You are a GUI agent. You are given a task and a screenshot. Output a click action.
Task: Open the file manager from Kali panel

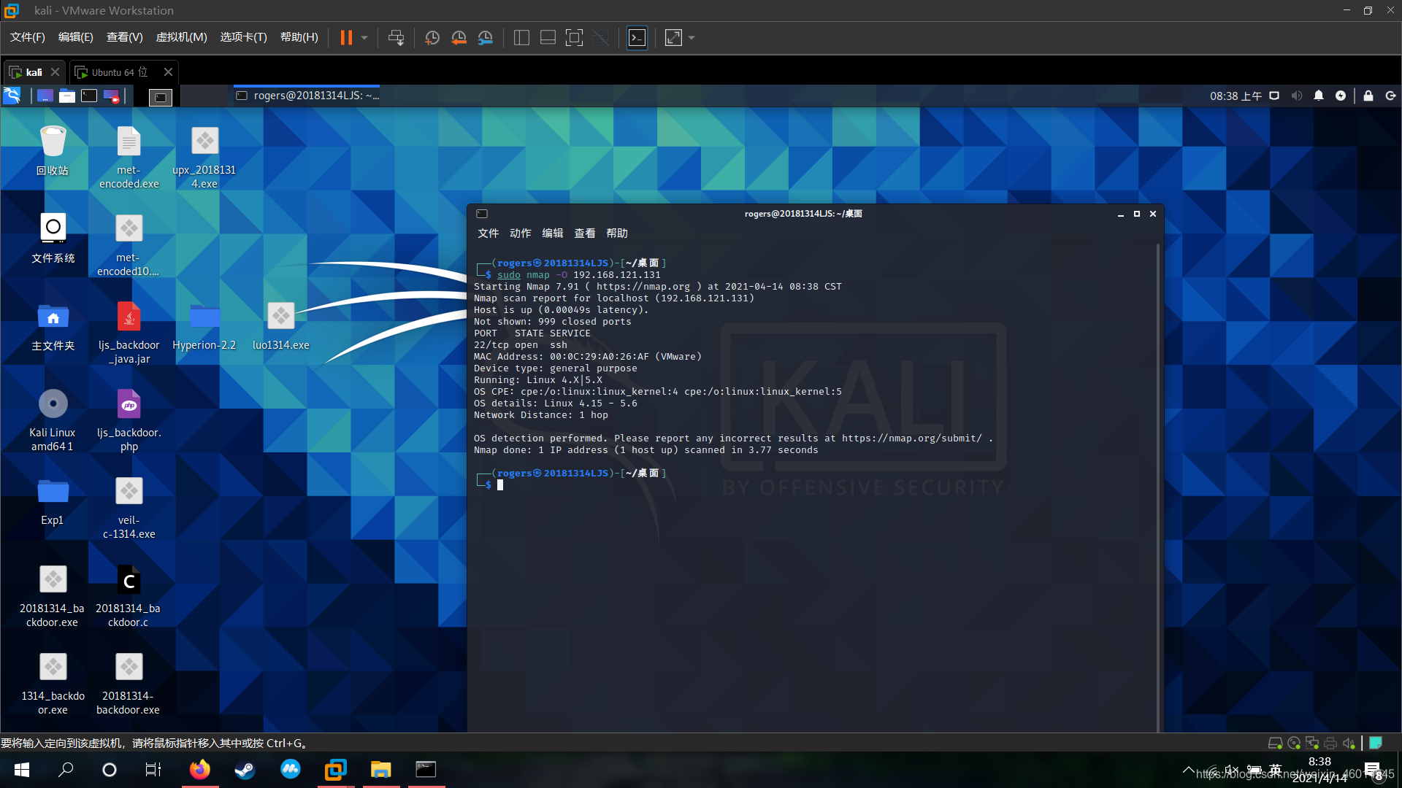pyautogui.click(x=67, y=96)
